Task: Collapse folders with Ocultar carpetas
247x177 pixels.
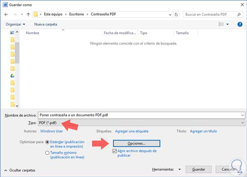Action: tap(20, 170)
